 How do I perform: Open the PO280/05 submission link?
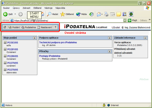click(13, 56)
